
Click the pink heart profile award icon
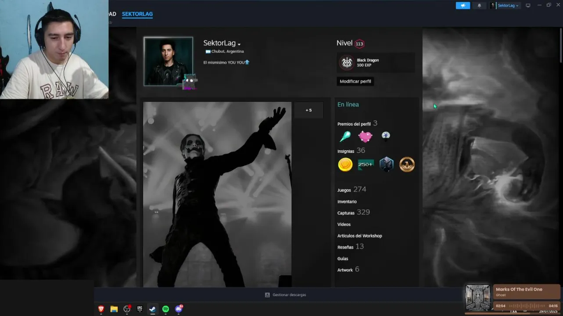(365, 136)
